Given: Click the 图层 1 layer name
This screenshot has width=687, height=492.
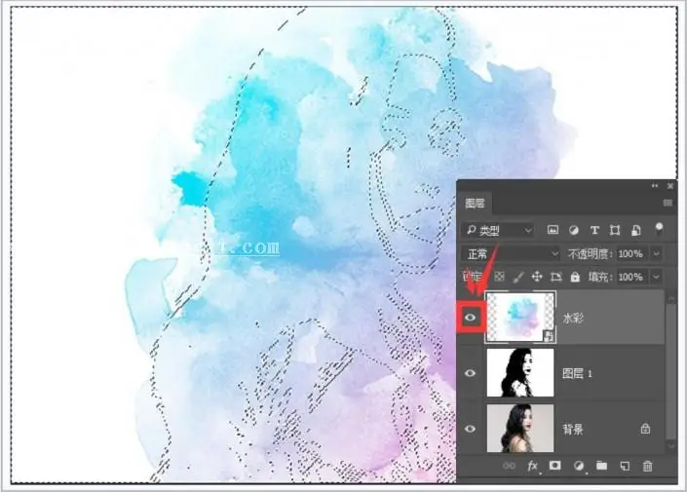Looking at the screenshot, I should 577,373.
